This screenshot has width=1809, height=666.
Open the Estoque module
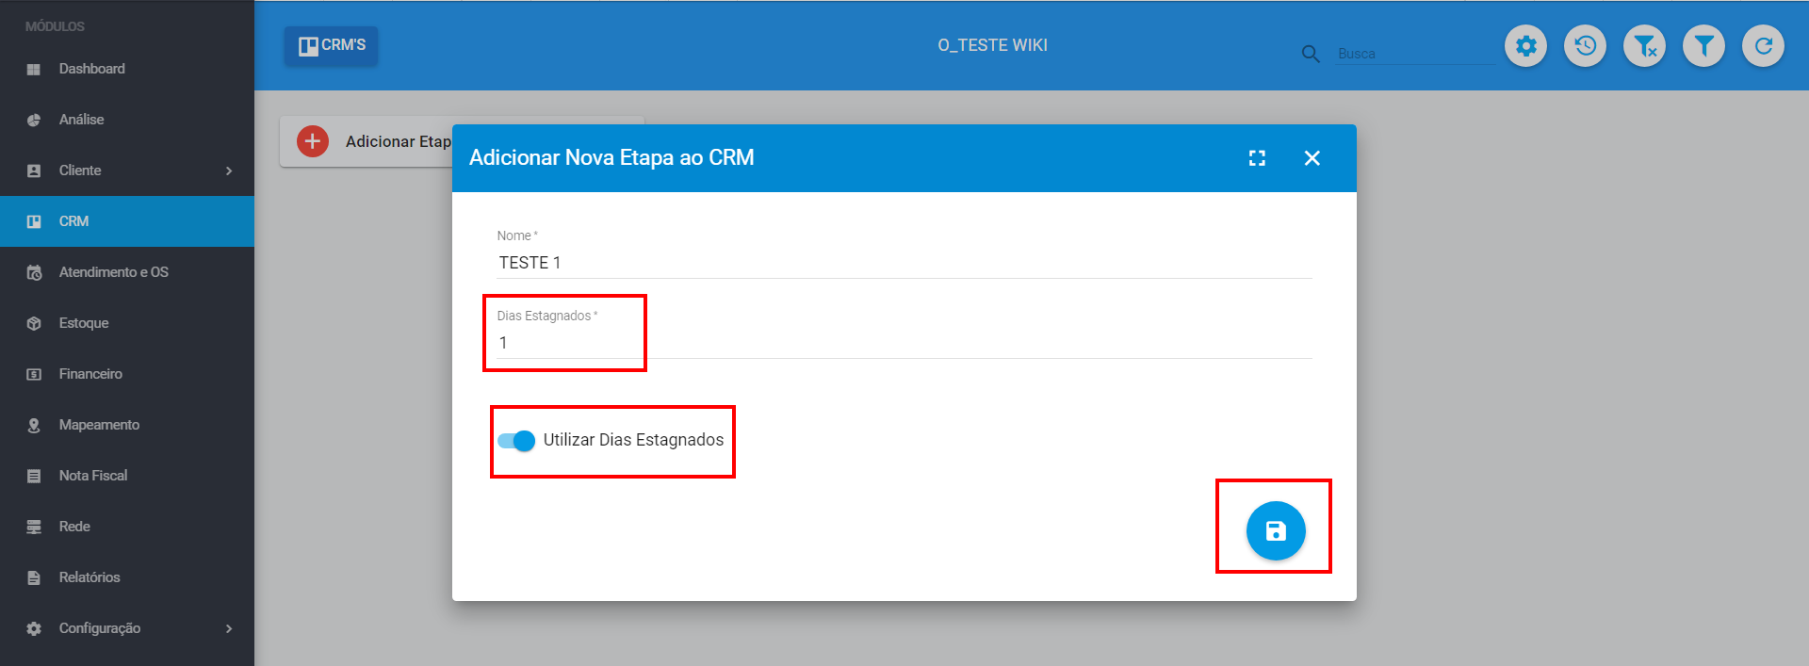[x=127, y=323]
